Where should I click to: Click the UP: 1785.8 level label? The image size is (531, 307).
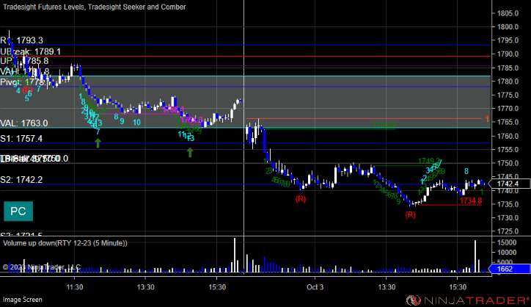point(24,61)
